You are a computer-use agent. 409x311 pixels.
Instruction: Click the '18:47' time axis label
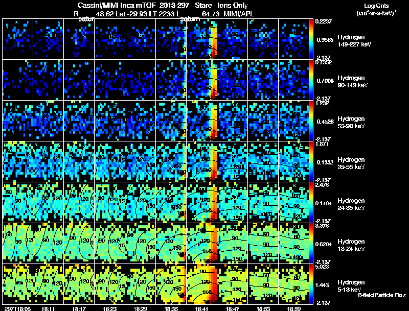click(233, 308)
